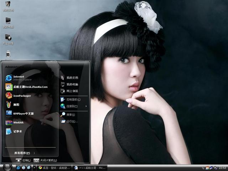
Task: Open 画图 paint program
Action: tap(12, 104)
